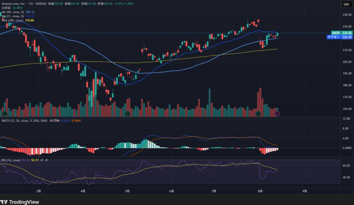
Task: Click the 230.00 price axis label
Action: click(347, 27)
